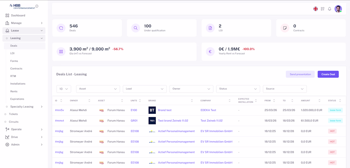Sort table by Units column arrows
Screen dimensions: 350x168
pyautogui.click(x=140, y=101)
